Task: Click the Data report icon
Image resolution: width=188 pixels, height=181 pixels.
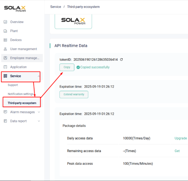Action: coord(5,121)
